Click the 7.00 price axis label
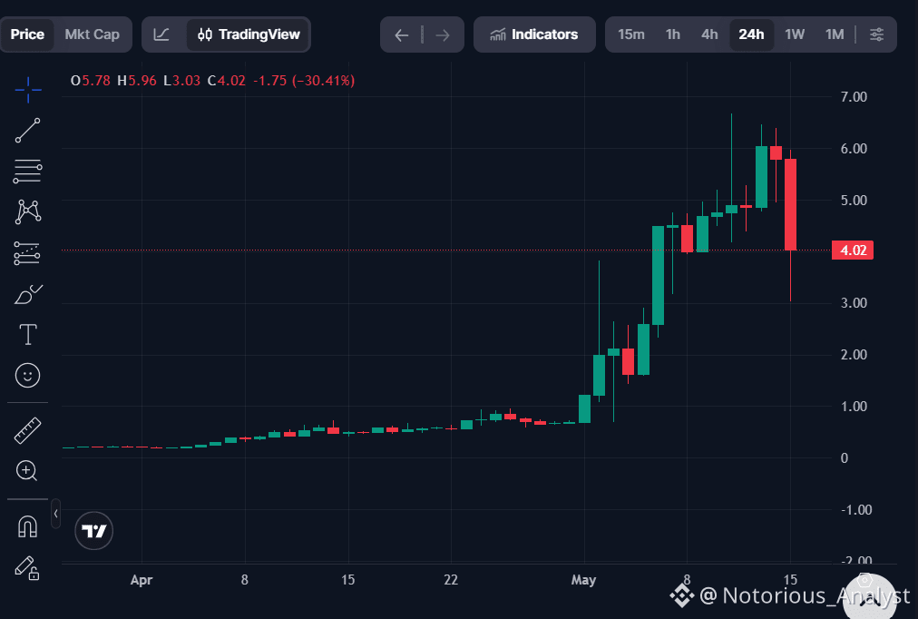 854,96
